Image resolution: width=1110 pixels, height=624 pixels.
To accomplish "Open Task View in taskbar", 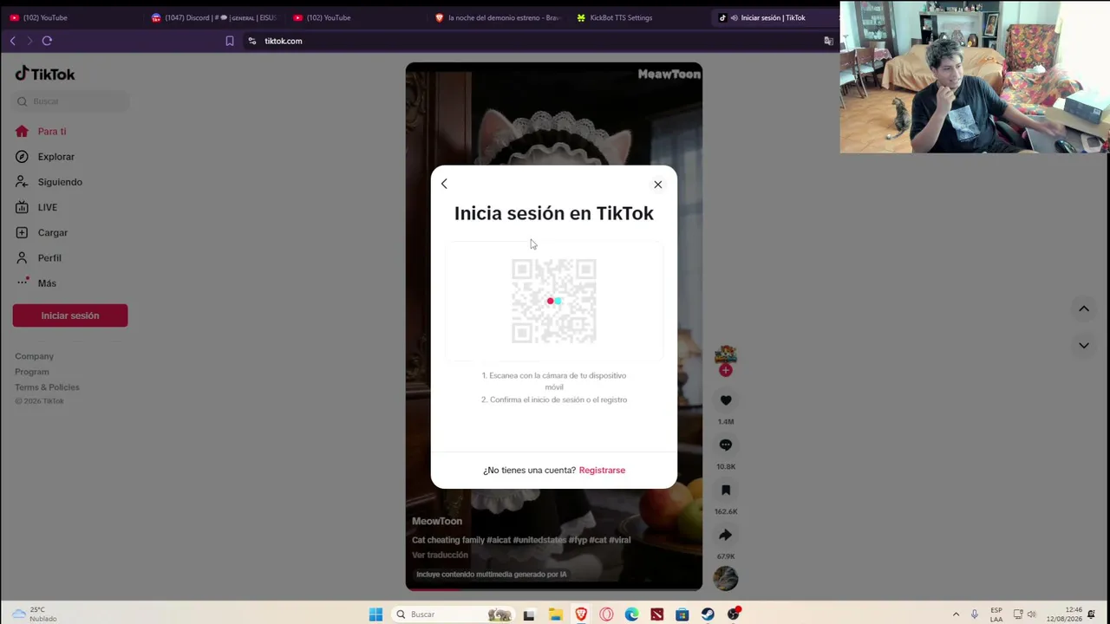I will pos(529,614).
